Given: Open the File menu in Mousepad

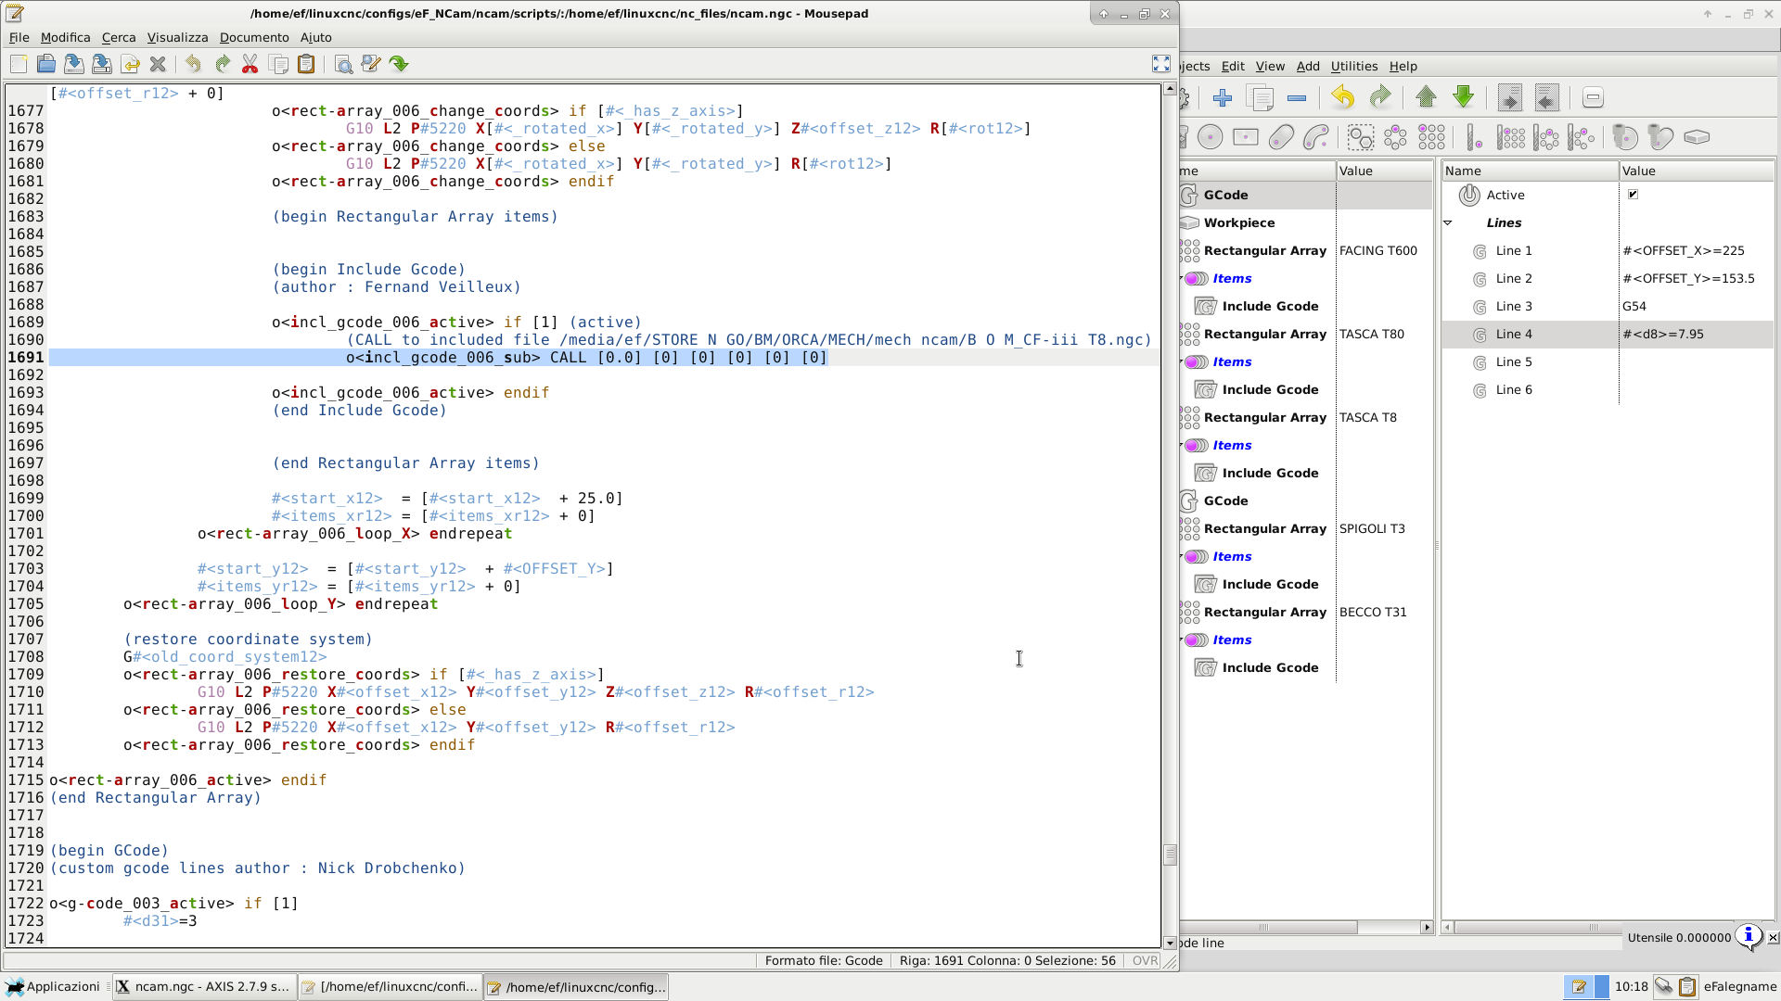Looking at the screenshot, I should [19, 37].
